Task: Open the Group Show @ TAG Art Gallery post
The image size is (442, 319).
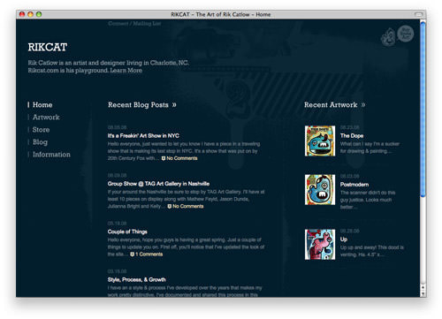Action: tap(158, 184)
